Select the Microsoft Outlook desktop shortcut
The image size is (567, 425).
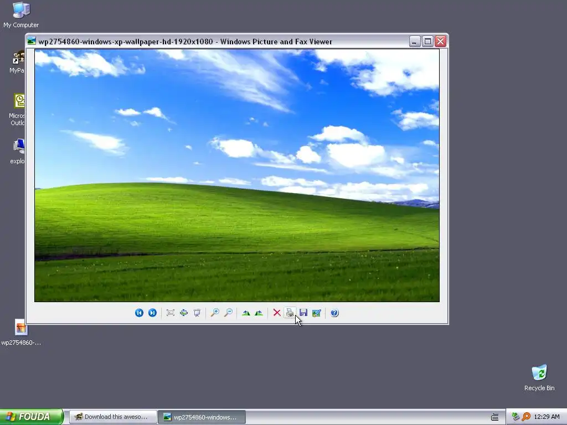pyautogui.click(x=17, y=110)
